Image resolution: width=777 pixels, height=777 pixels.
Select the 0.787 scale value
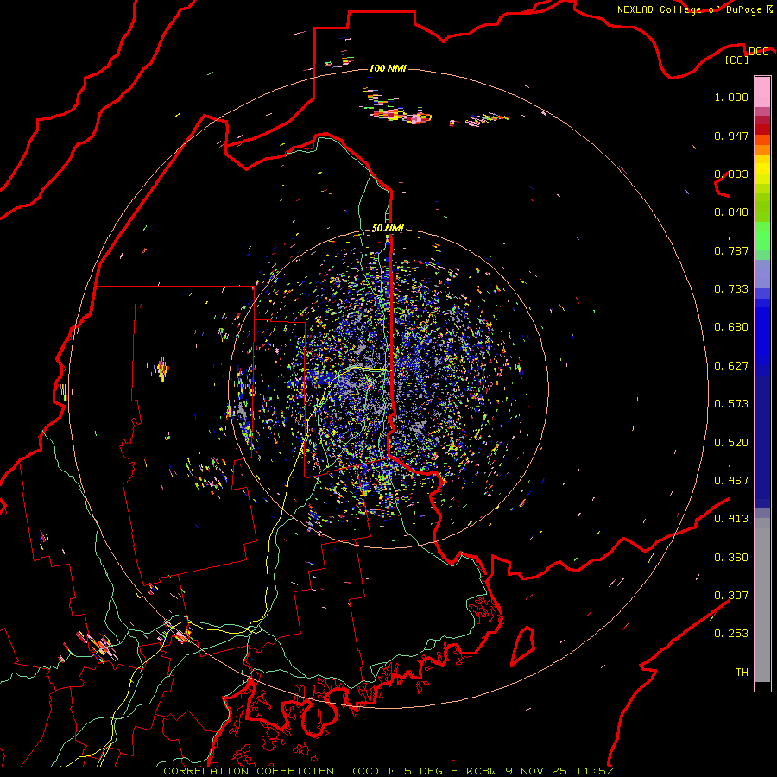731,250
